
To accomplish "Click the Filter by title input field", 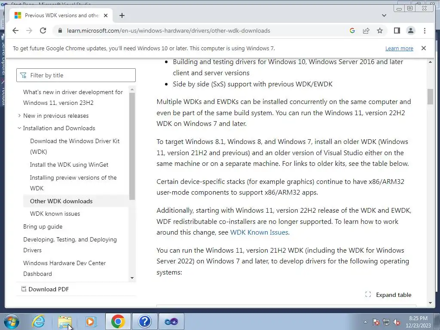I will pos(76,75).
